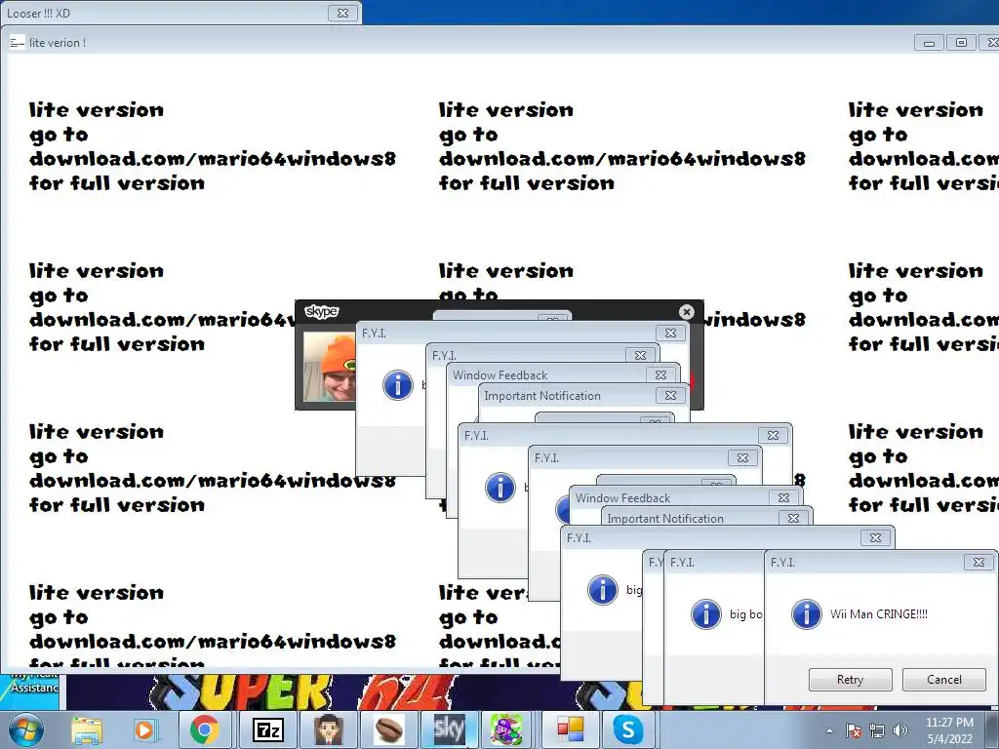This screenshot has height=749, width=999.
Task: Open the sky taskbar icon
Action: (449, 729)
